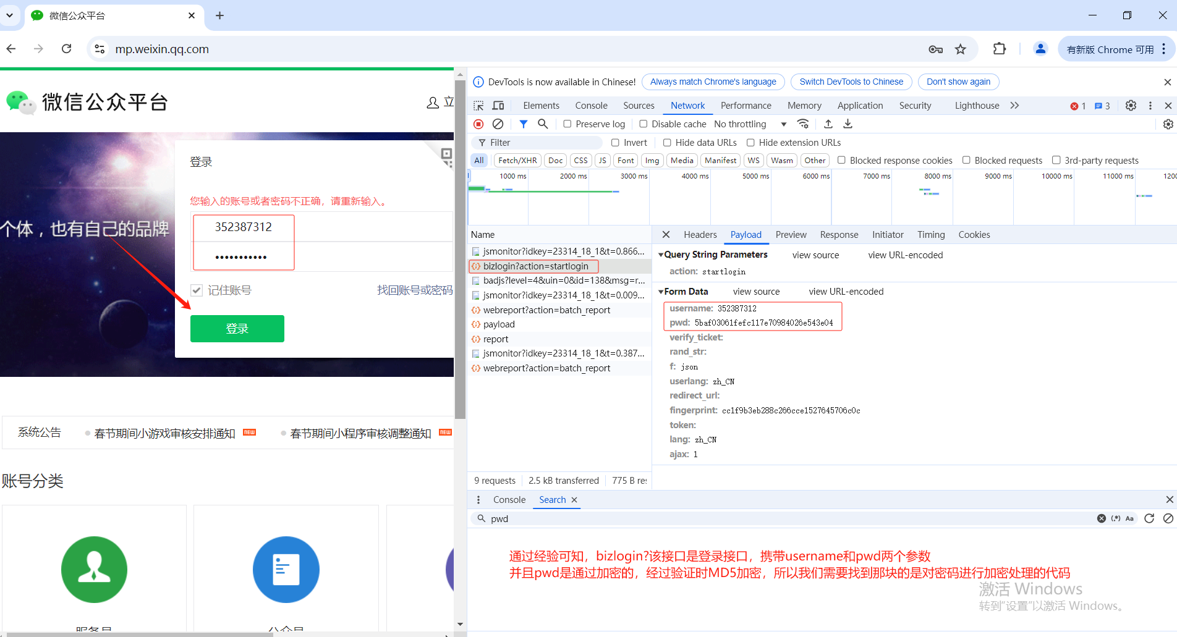Image resolution: width=1177 pixels, height=637 pixels.
Task: Check the Blocked response cookies checkbox
Action: click(841, 161)
